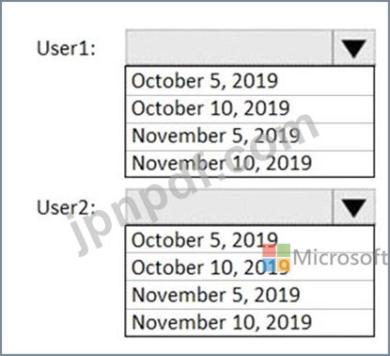This screenshot has width=390, height=356.
Task: Click the Microsoft watermark text
Action: 340,258
